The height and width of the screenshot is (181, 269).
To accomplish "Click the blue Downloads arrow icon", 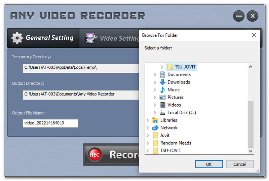I will [x=162, y=82].
